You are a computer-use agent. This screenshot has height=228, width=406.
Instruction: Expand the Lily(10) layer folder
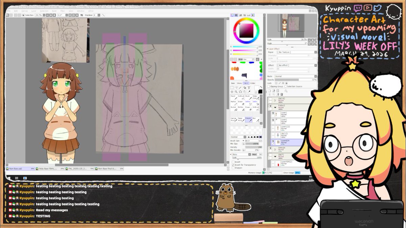275,100
